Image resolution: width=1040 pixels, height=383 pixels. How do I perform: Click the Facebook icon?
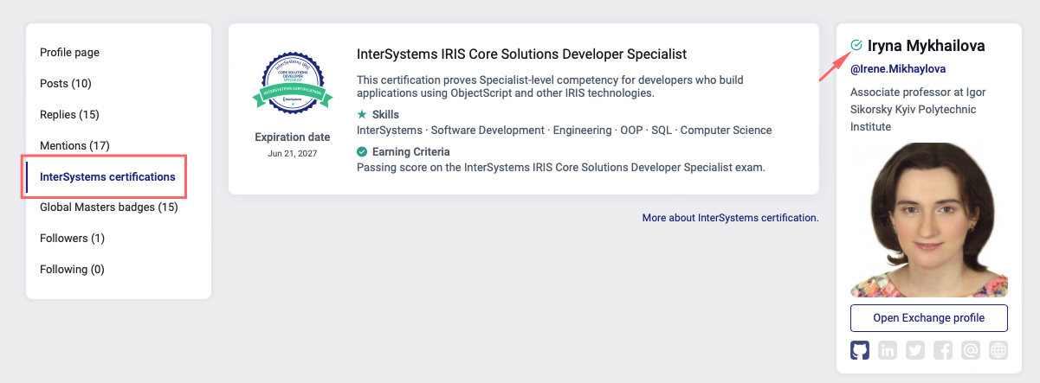tap(943, 350)
